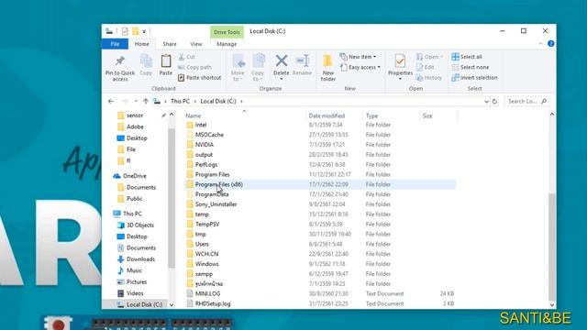Click Select none in ribbon
Viewport: 587px width, 330px height.
tap(471, 67)
